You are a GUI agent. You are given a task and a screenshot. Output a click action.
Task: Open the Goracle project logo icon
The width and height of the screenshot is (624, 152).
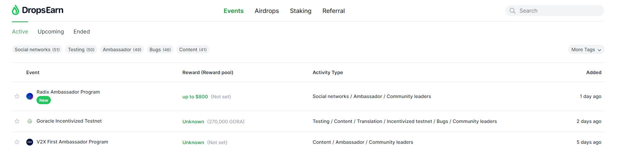tap(30, 121)
